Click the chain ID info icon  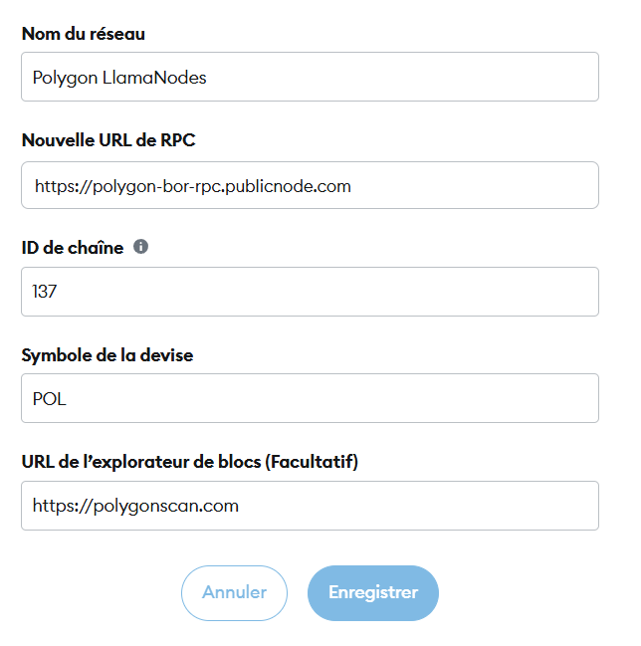point(140,247)
